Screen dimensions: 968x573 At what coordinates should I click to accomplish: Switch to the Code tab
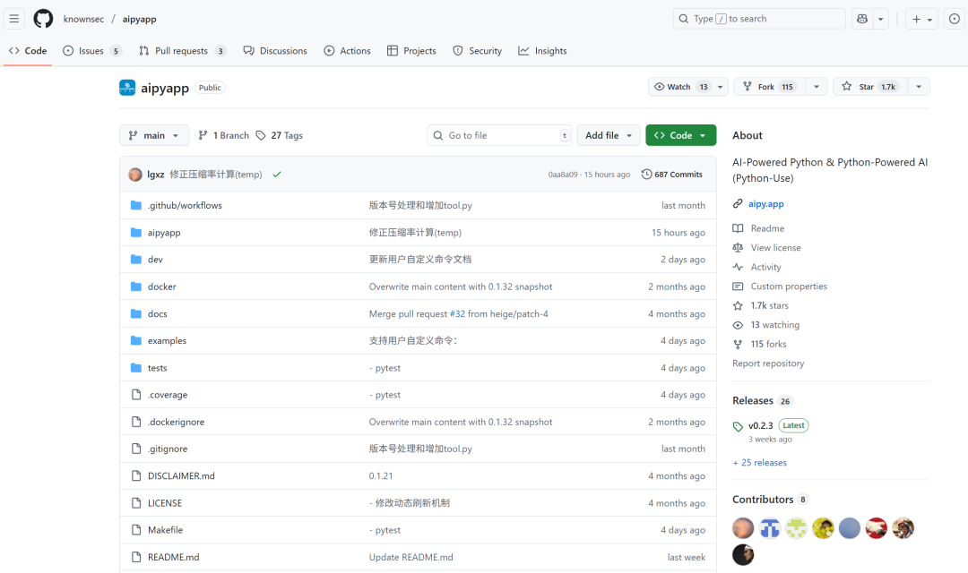28,50
